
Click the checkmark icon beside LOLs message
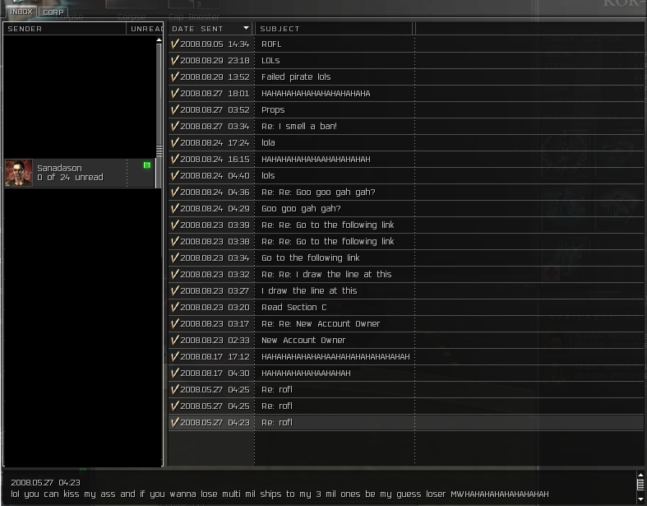pyautogui.click(x=174, y=60)
